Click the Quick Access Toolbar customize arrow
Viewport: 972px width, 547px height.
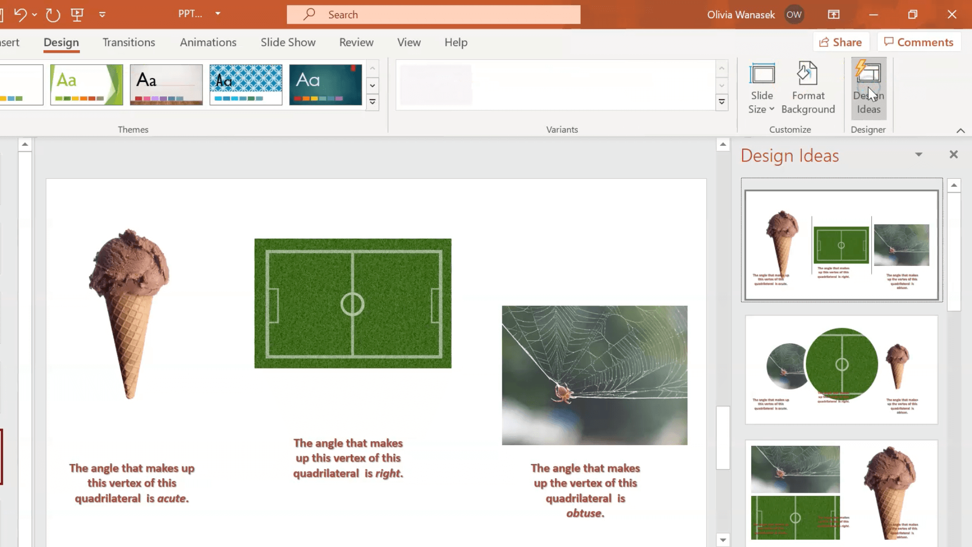tap(103, 15)
